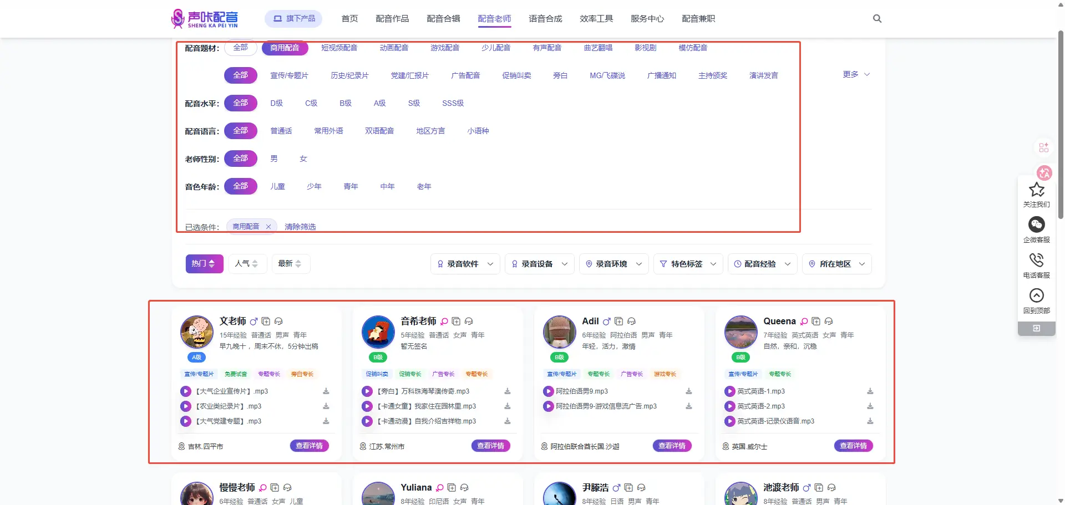
Task: Play the 【旁白】万科珠海琴澳传奇.mp3 sample
Action: tap(367, 391)
